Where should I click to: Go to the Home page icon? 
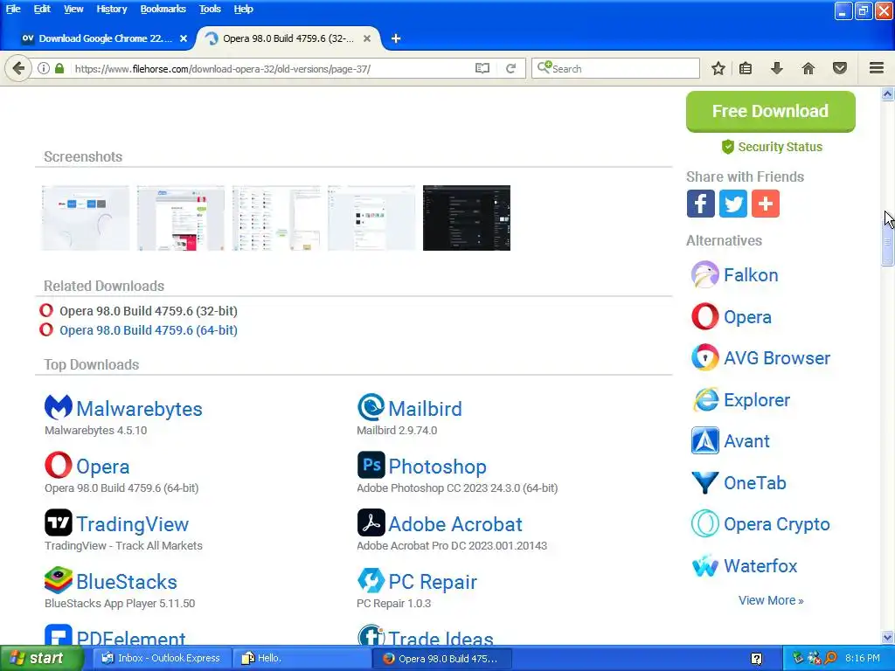point(808,68)
